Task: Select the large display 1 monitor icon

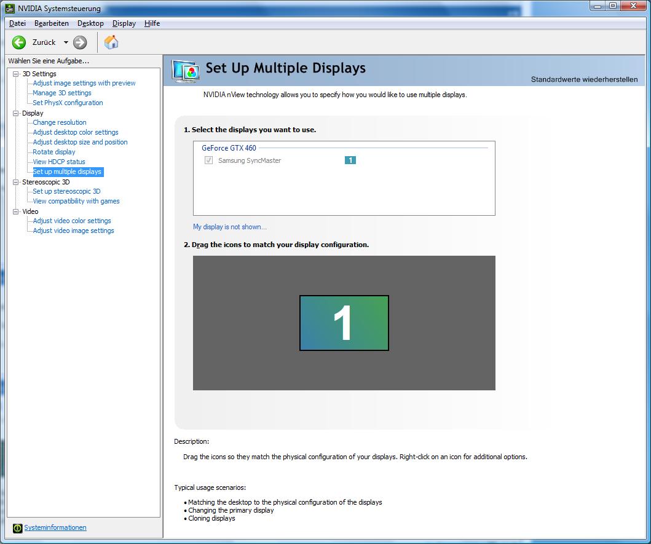Action: [344, 323]
